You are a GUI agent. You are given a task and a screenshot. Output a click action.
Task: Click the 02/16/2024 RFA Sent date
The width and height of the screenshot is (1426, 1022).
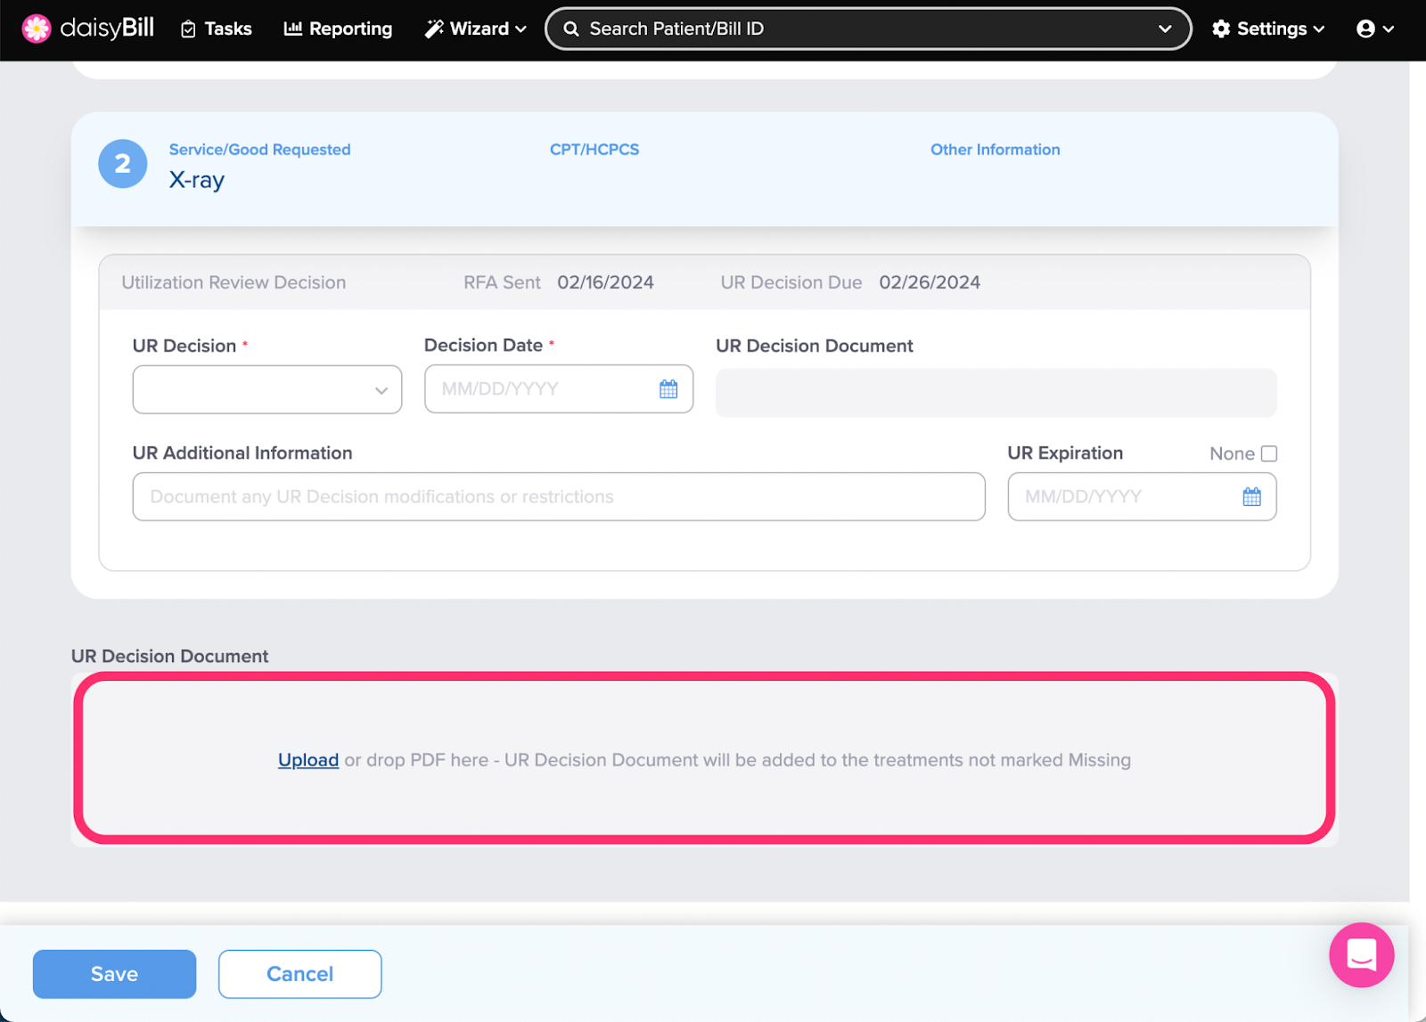tap(606, 282)
